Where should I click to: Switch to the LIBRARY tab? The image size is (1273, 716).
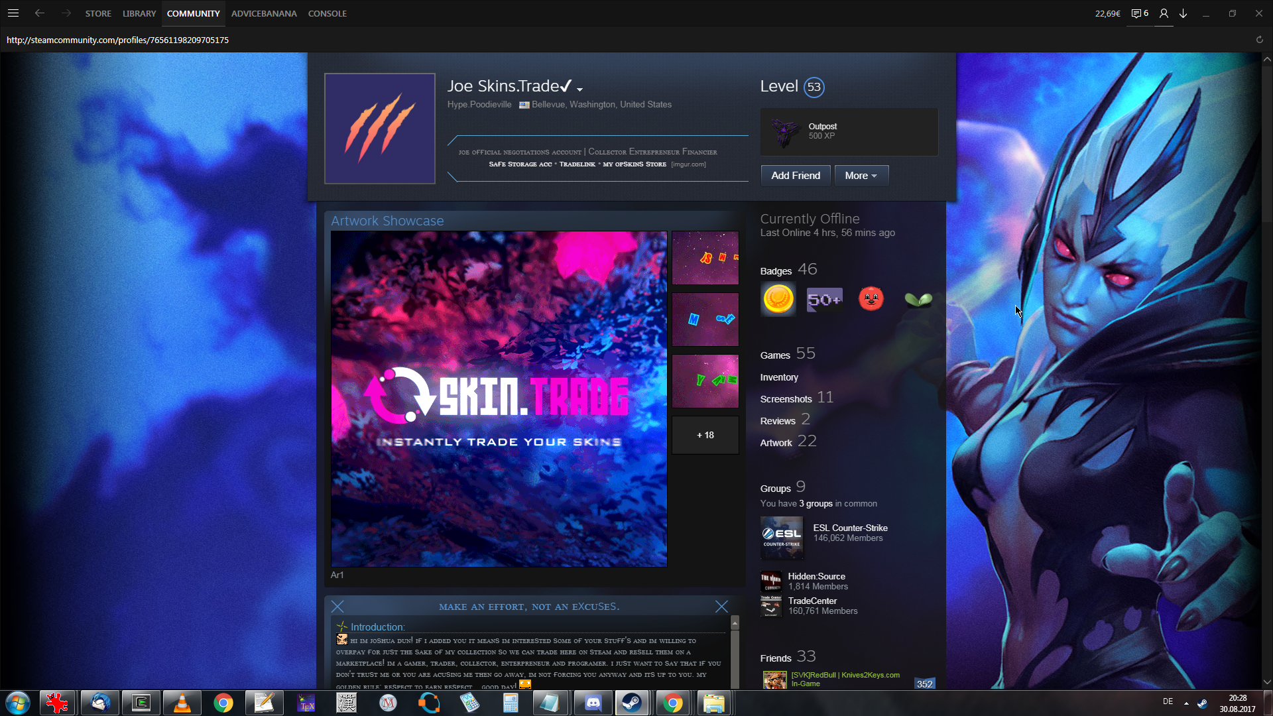(139, 13)
